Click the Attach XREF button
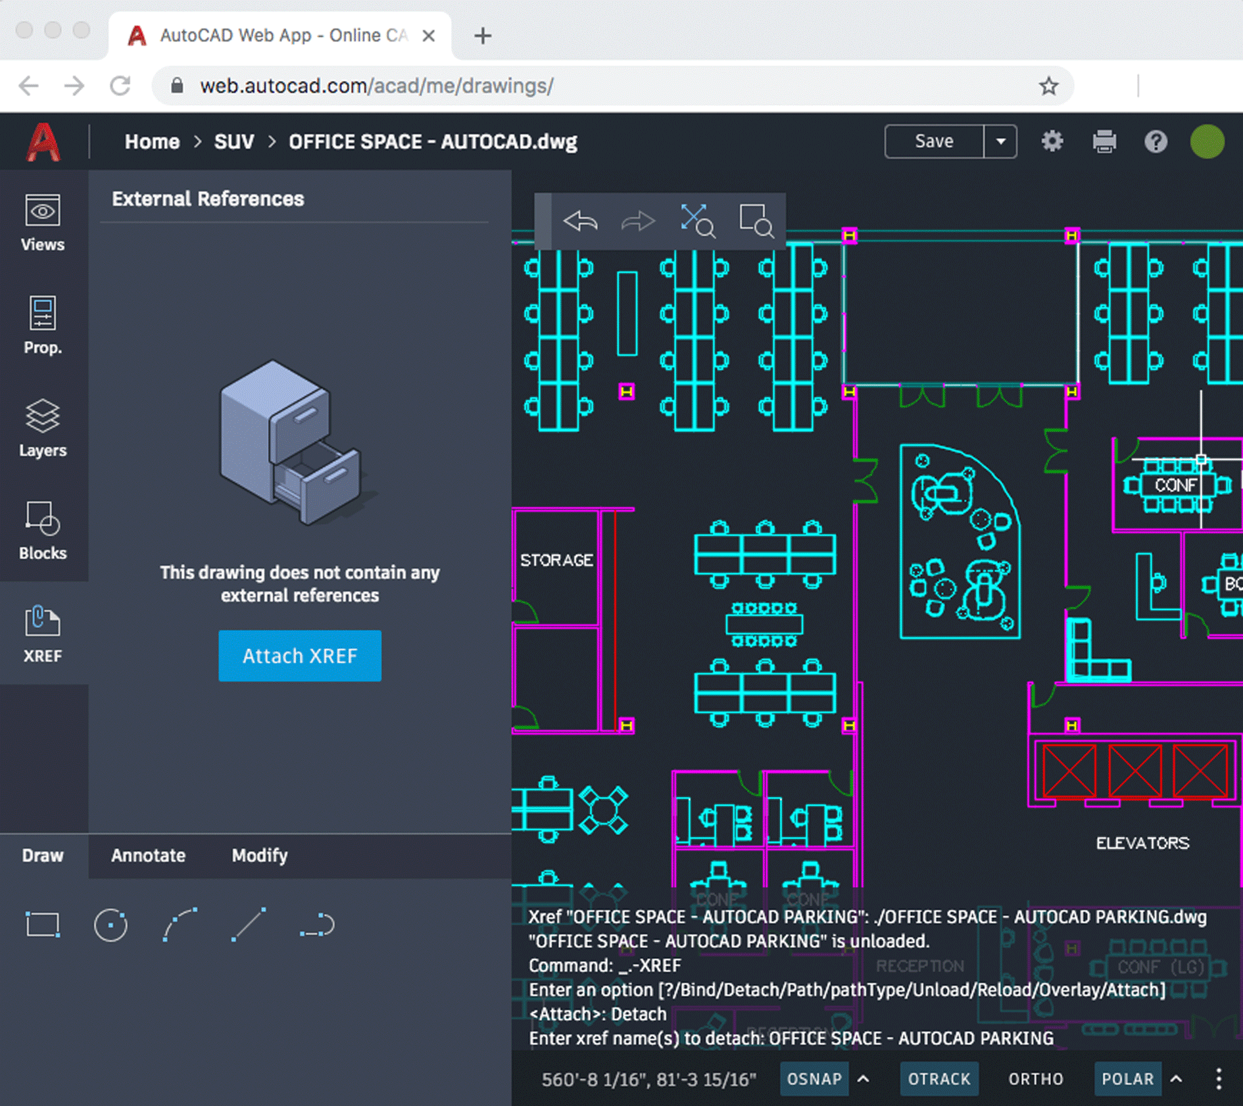The width and height of the screenshot is (1243, 1106). pos(300,656)
